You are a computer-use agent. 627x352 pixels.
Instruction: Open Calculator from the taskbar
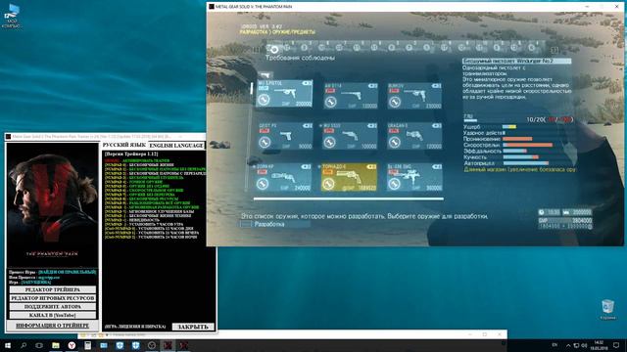87,345
